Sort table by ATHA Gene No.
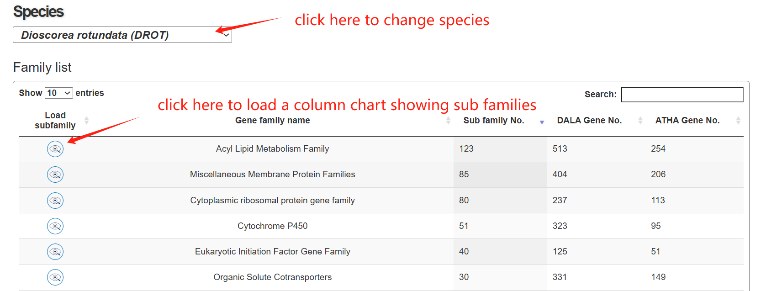This screenshot has width=761, height=291. tap(687, 121)
